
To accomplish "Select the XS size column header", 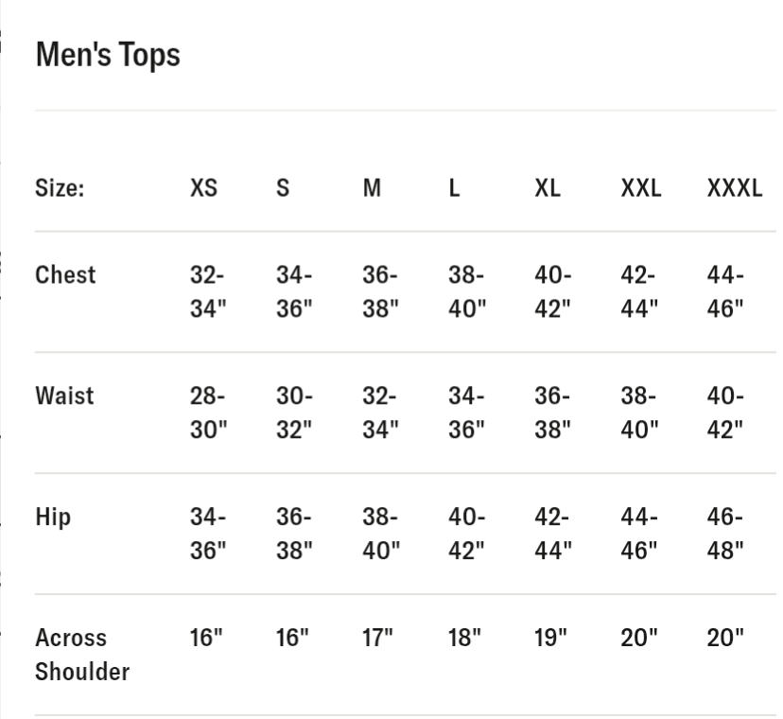I will [x=203, y=188].
